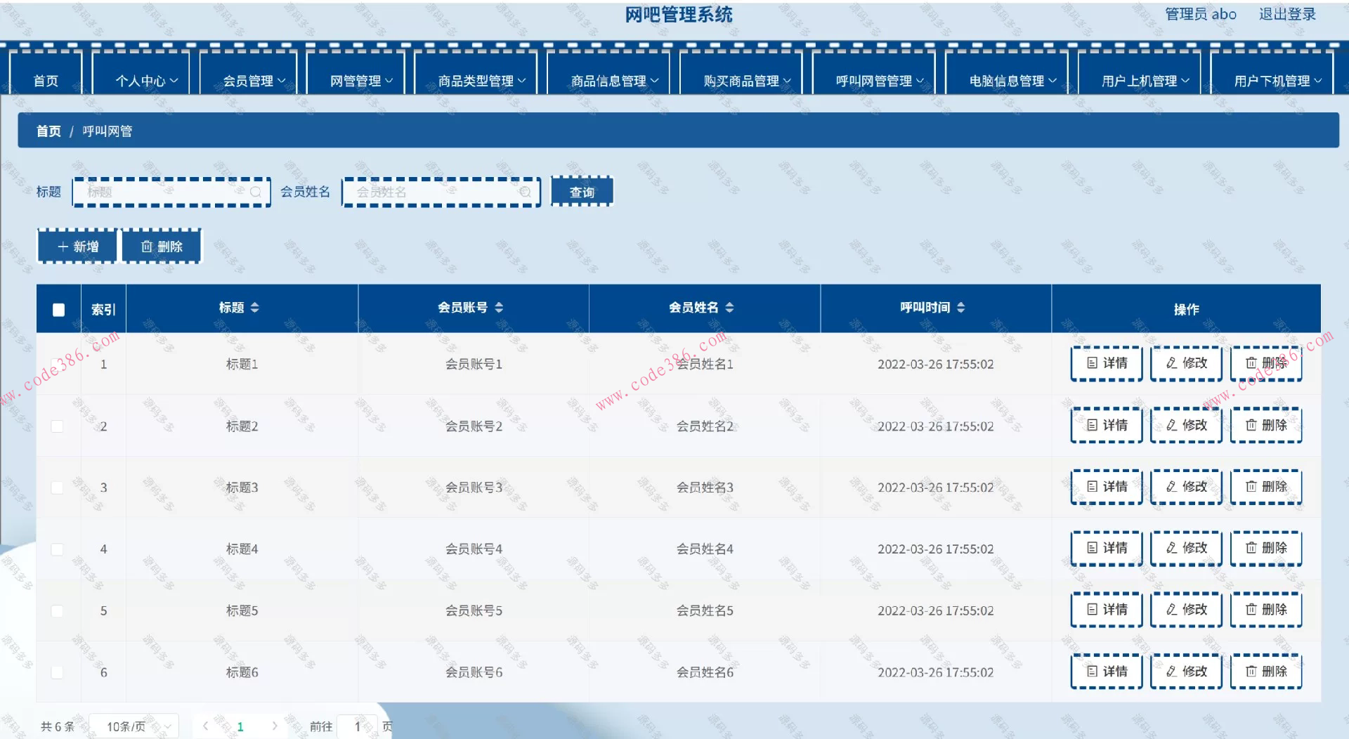Select page 1 in pagination
Viewport: 1349px width, 739px height.
[240, 726]
